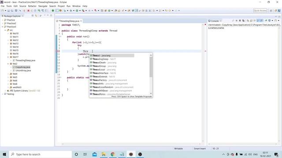
Task: Click the Save All toolbar icon
Action: click(12, 11)
